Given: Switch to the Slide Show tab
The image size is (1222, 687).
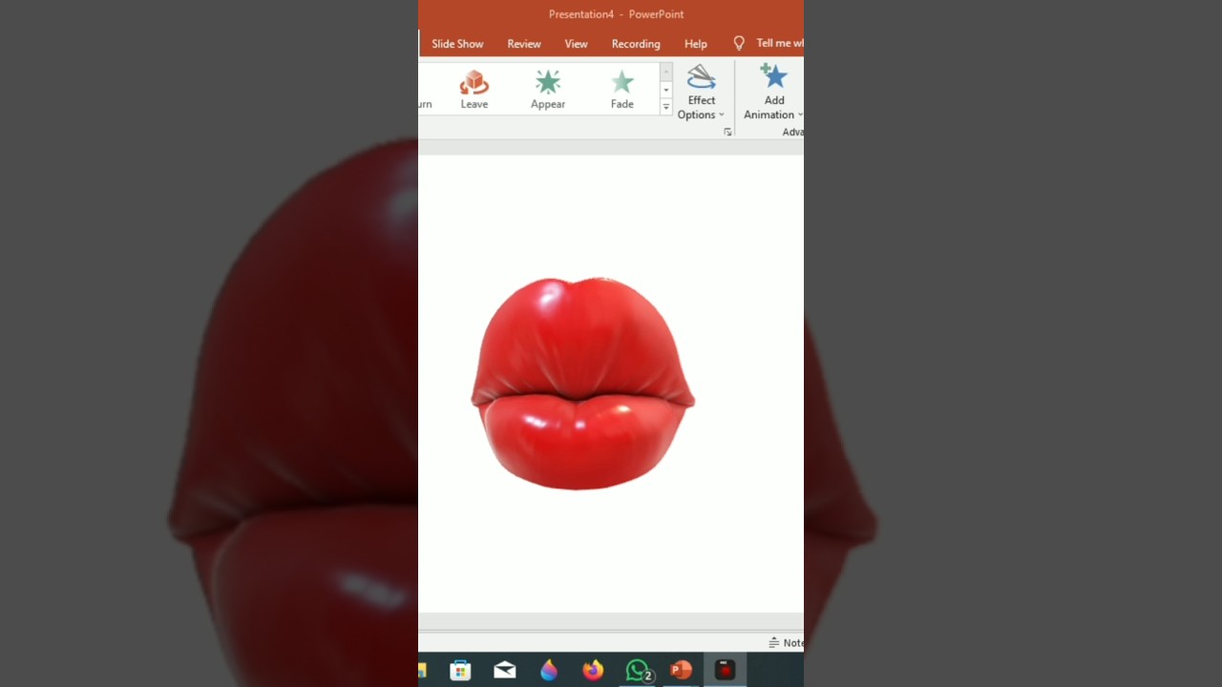Looking at the screenshot, I should pos(457,44).
